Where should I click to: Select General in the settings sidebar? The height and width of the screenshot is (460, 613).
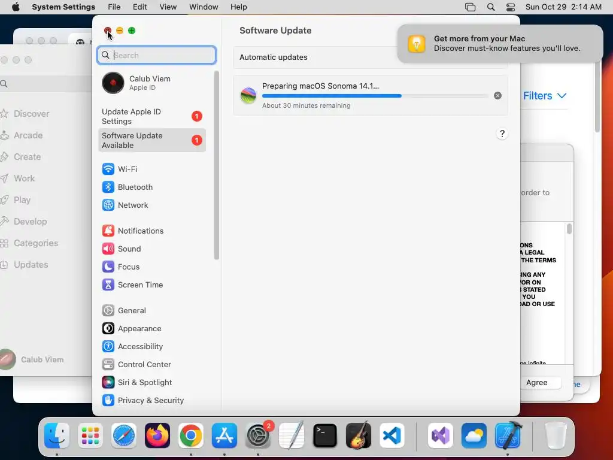click(x=153, y=311)
